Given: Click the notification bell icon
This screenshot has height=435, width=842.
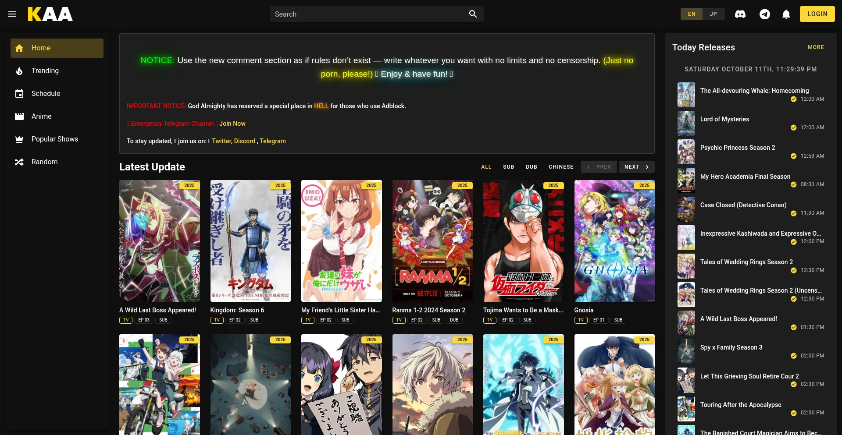Looking at the screenshot, I should pos(786,14).
